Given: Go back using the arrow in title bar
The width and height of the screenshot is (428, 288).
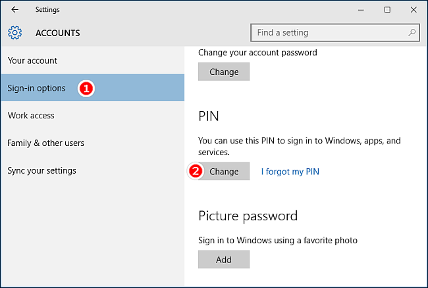Looking at the screenshot, I should point(14,10).
